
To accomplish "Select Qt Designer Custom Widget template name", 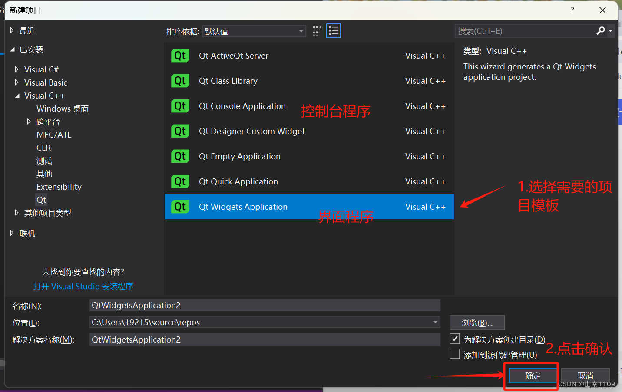I will [252, 131].
